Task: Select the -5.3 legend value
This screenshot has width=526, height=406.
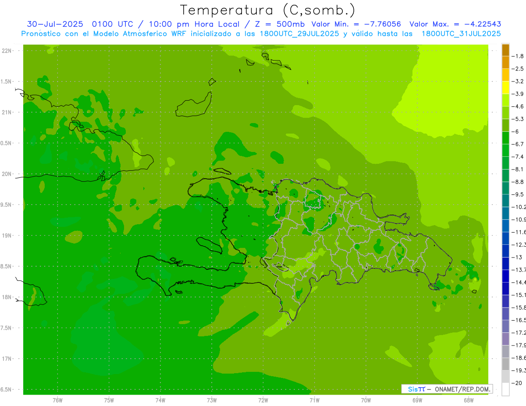Action: pyautogui.click(x=519, y=119)
